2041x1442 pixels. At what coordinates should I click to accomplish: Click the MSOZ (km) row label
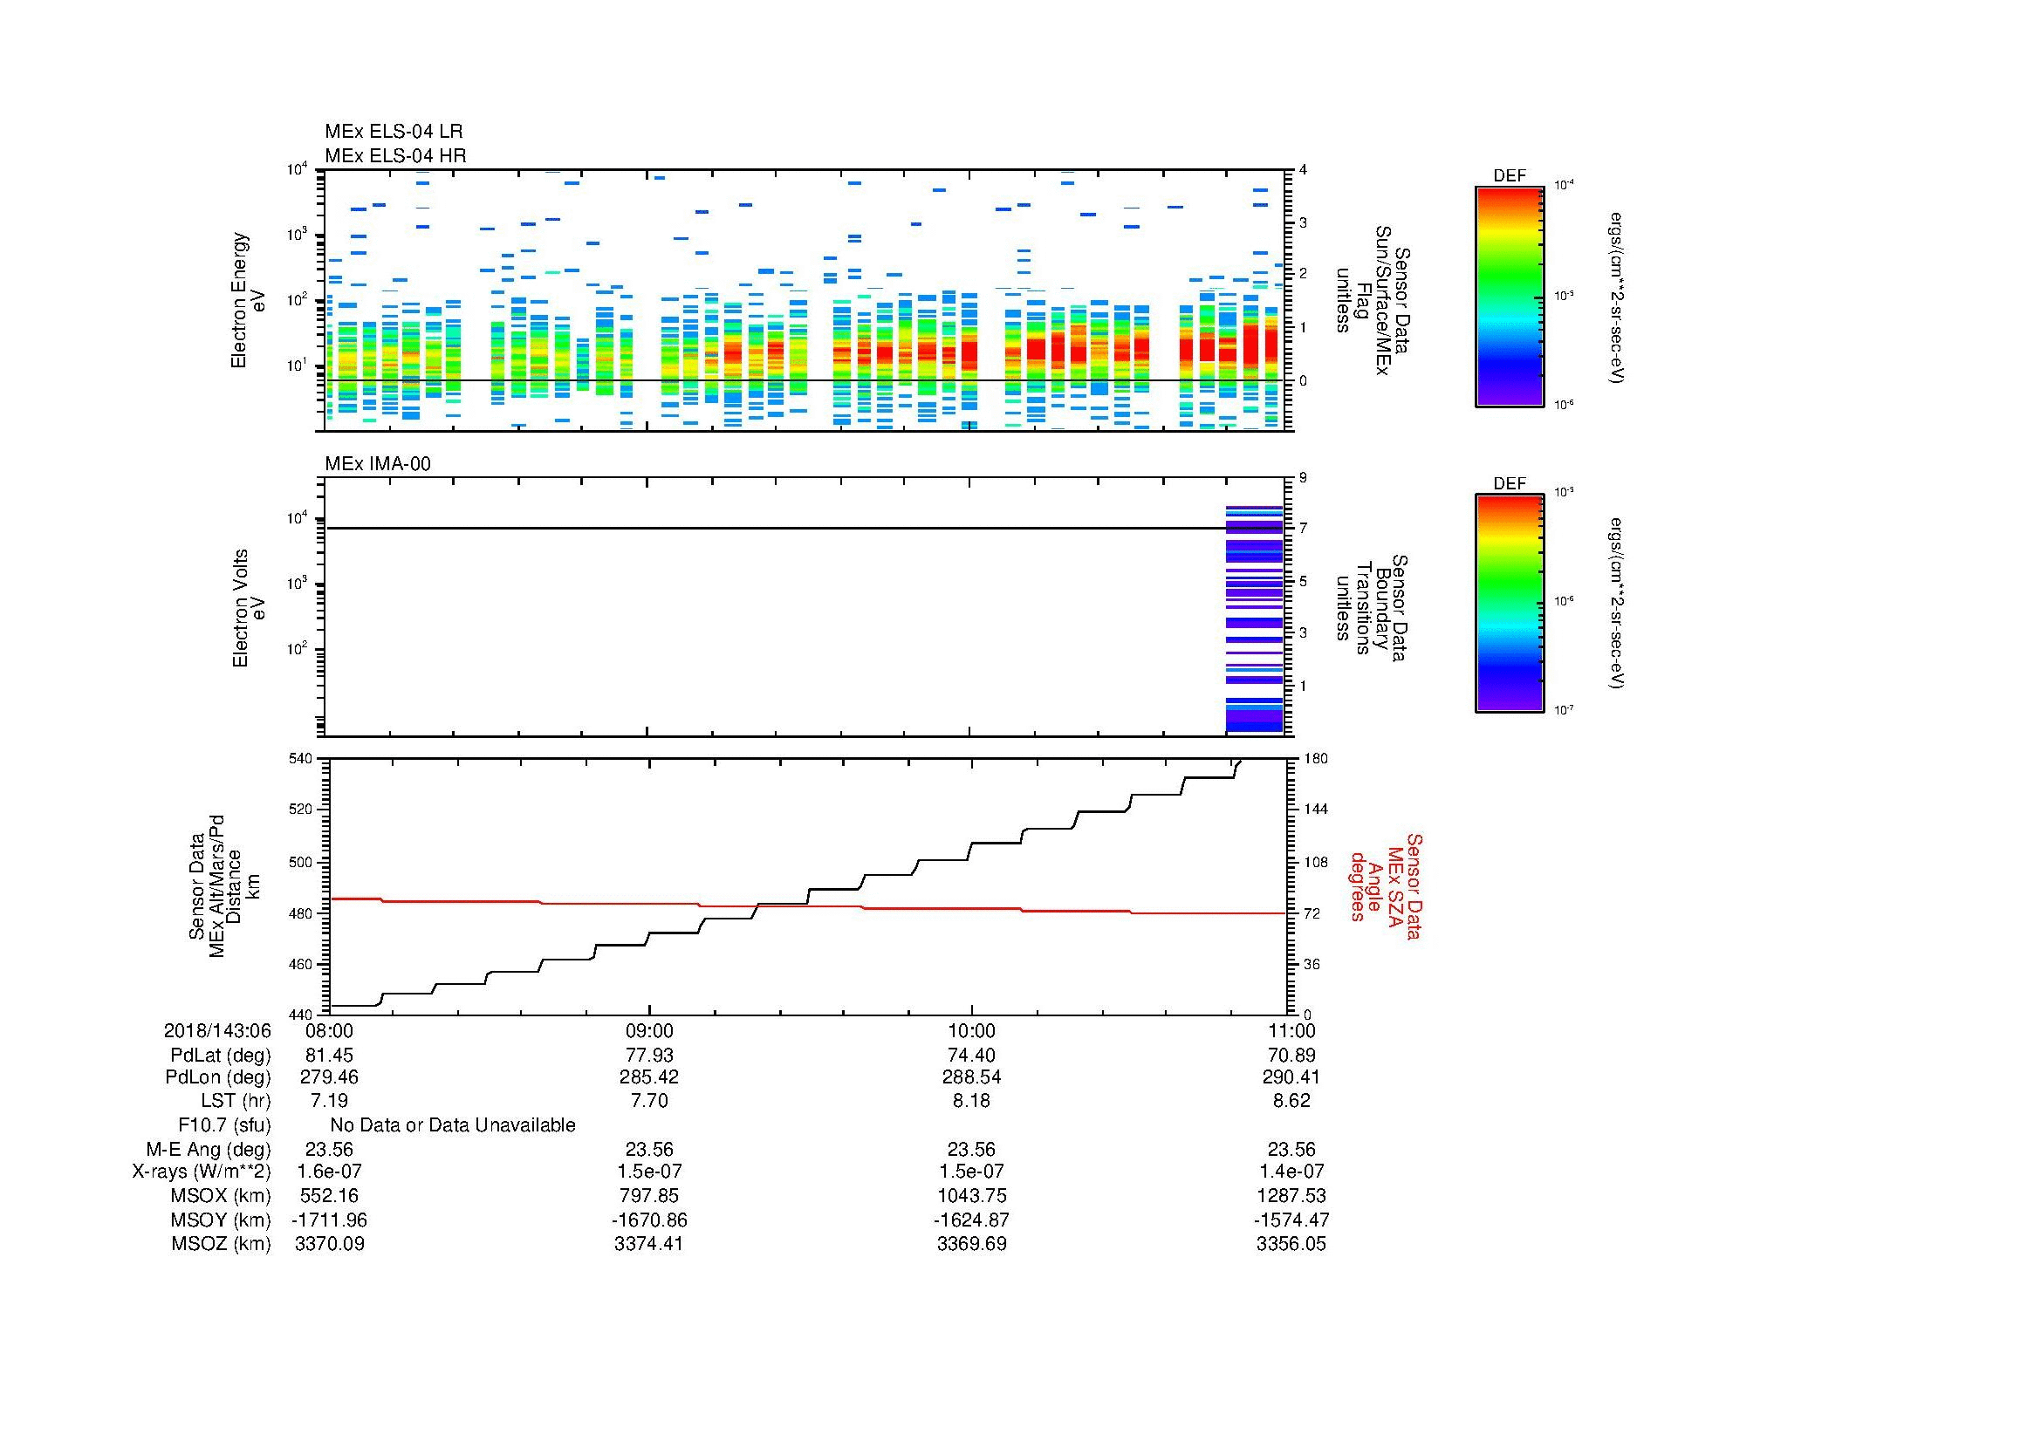pos(222,1244)
